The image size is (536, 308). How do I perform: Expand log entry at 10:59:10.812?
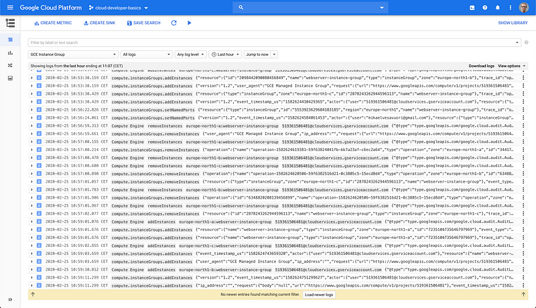tap(31, 269)
